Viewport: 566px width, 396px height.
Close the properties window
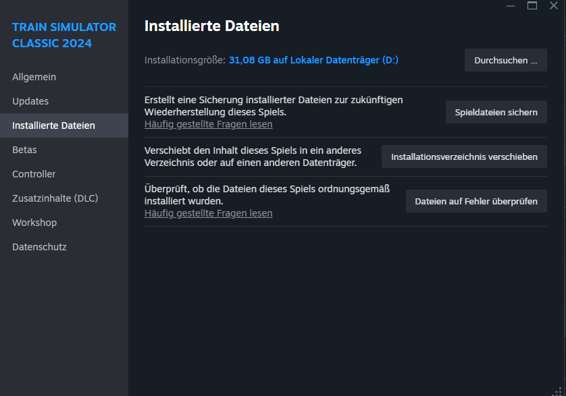pos(554,6)
